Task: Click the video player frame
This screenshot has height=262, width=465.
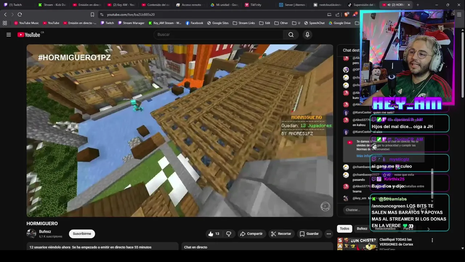Action: [x=180, y=131]
